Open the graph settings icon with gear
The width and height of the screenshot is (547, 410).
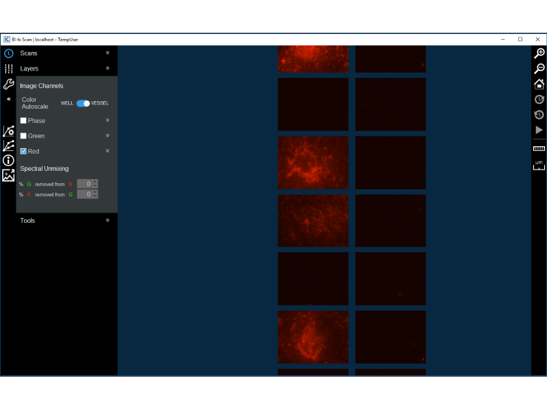[8, 131]
